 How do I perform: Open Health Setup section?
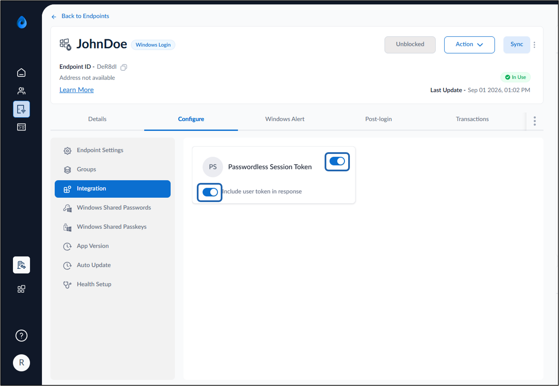tap(112, 284)
